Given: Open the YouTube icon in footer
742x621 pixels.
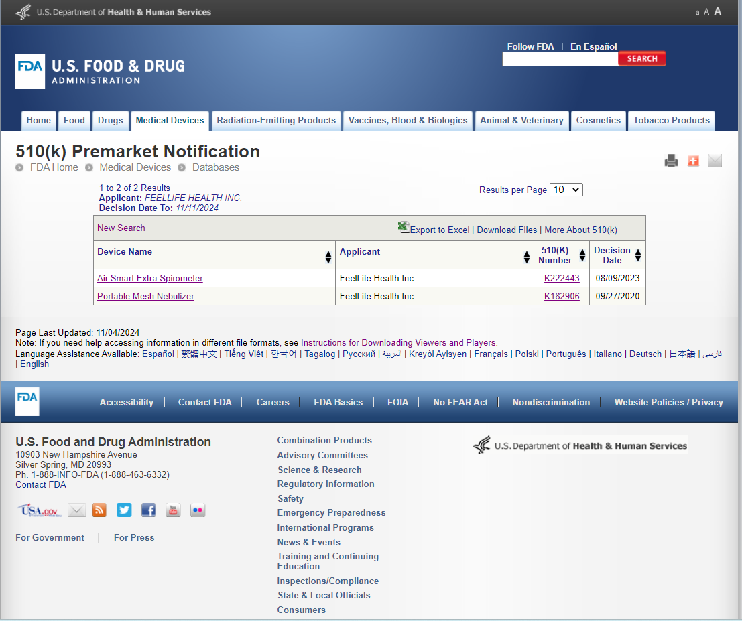Looking at the screenshot, I should [173, 510].
